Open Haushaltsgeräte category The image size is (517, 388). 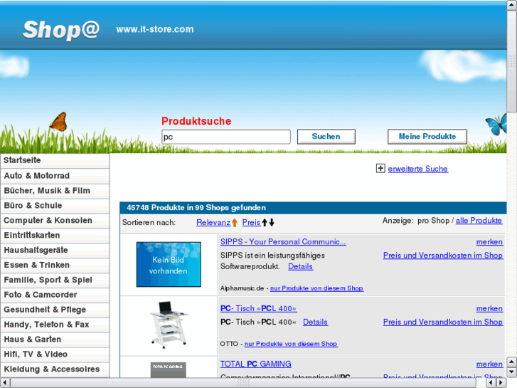pos(55,250)
